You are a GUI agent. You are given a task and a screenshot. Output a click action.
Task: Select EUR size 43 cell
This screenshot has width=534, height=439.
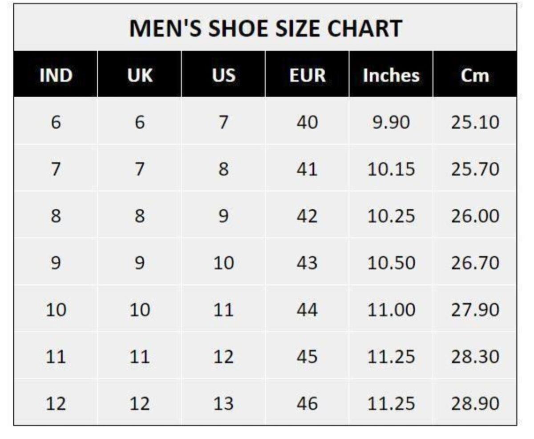click(x=307, y=263)
